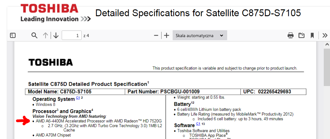Go to previous page arrow
Screen dimensions: 330x139
tap(45, 36)
